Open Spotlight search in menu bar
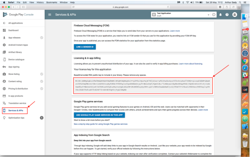Viewport: 250px width, 157px height. pos(240,3)
